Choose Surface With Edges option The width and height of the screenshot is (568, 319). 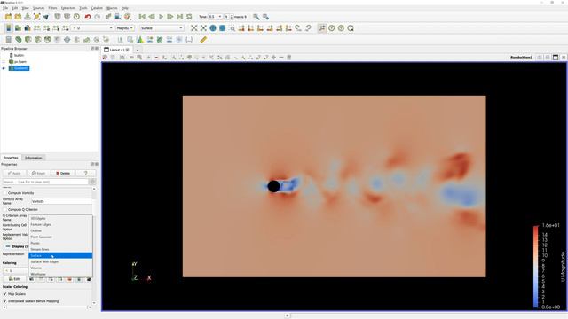[60, 261]
